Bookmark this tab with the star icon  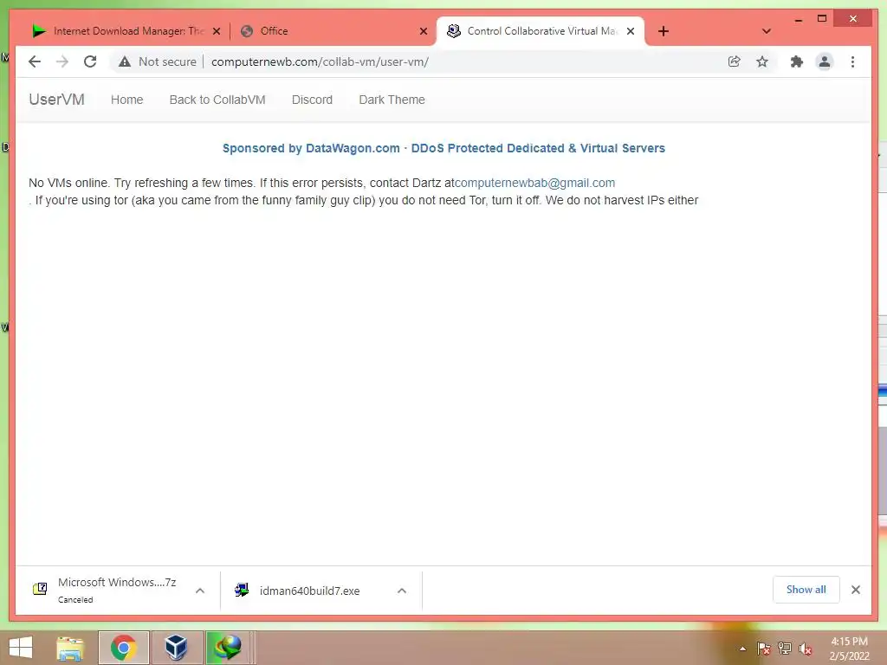(x=762, y=61)
